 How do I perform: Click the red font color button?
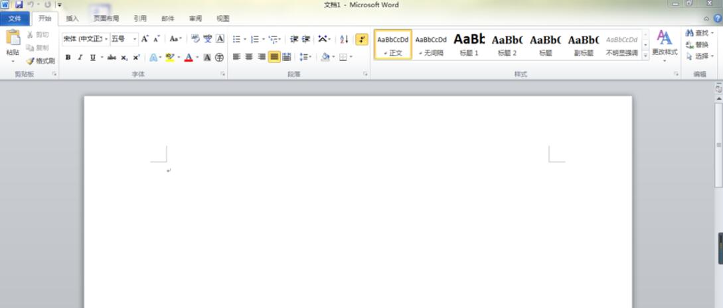click(189, 58)
